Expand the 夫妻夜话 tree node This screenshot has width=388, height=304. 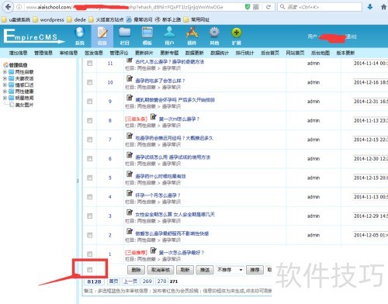(5, 78)
